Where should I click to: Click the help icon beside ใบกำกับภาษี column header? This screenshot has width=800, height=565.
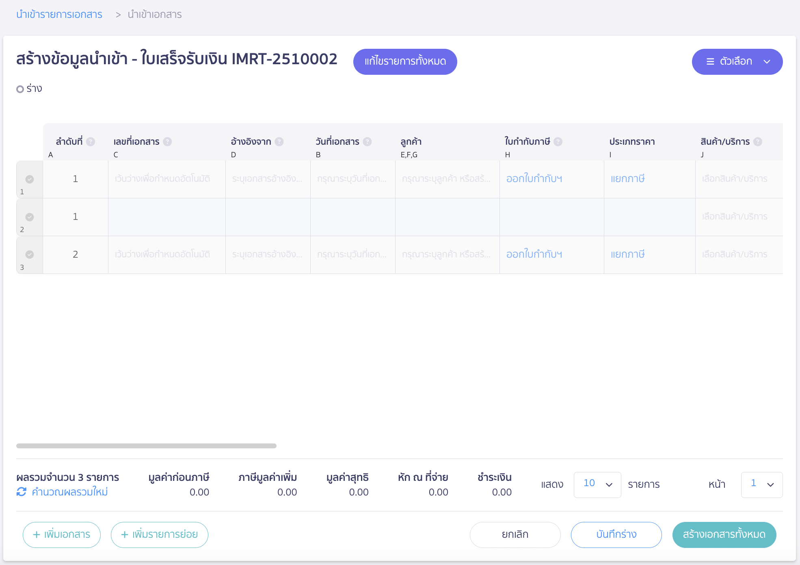click(x=559, y=141)
